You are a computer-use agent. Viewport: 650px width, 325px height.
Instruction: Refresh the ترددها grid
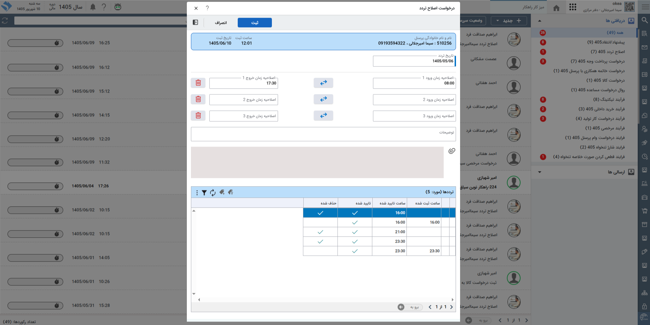(213, 193)
